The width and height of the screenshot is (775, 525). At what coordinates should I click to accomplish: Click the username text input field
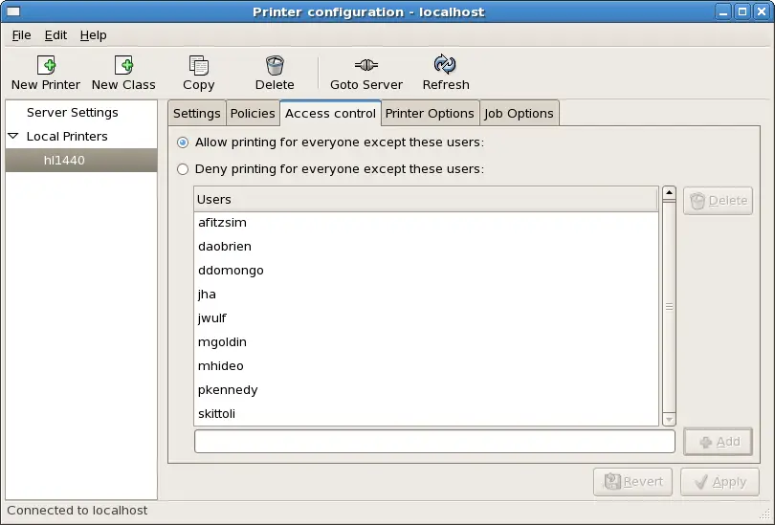click(x=434, y=442)
